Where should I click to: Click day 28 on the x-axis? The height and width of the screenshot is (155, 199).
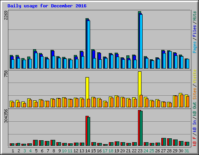[x=169, y=151]
